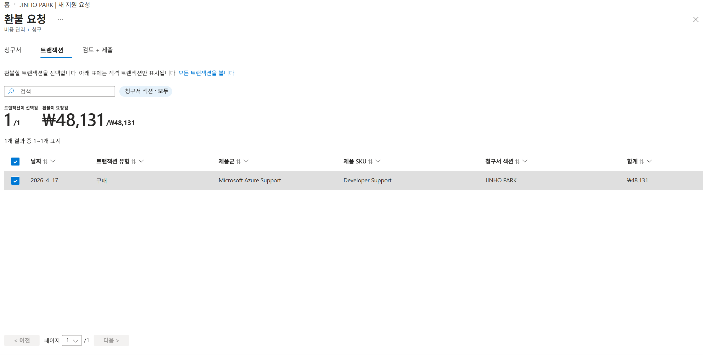Go to the 검토 + 제출 tab
The width and height of the screenshot is (703, 357).
pos(97,50)
